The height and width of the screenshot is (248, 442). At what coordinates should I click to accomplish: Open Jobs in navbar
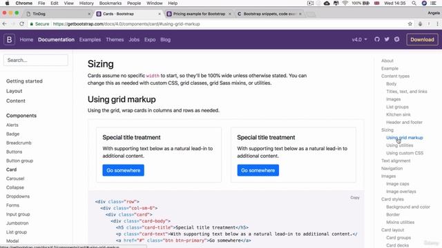tap(134, 40)
